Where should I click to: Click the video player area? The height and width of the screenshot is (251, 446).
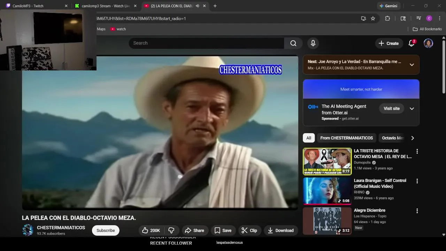(160, 132)
